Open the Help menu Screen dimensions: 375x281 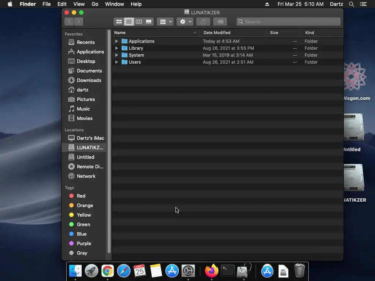point(136,4)
